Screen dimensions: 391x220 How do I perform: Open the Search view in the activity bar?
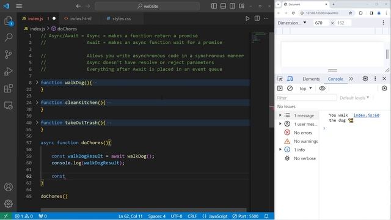click(x=8, y=37)
